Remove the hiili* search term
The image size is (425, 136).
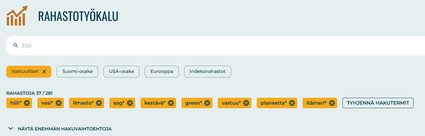[x=27, y=103]
